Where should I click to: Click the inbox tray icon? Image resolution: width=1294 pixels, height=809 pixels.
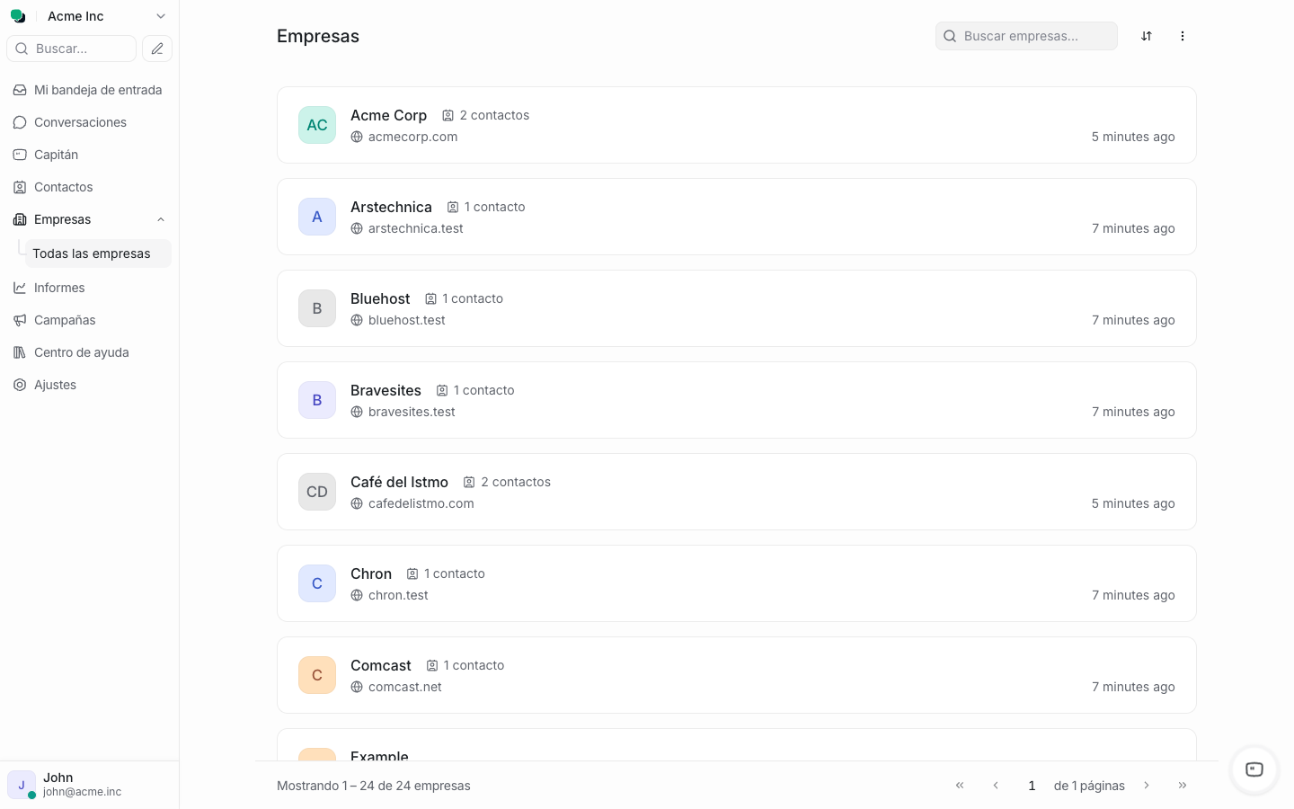[x=20, y=90]
